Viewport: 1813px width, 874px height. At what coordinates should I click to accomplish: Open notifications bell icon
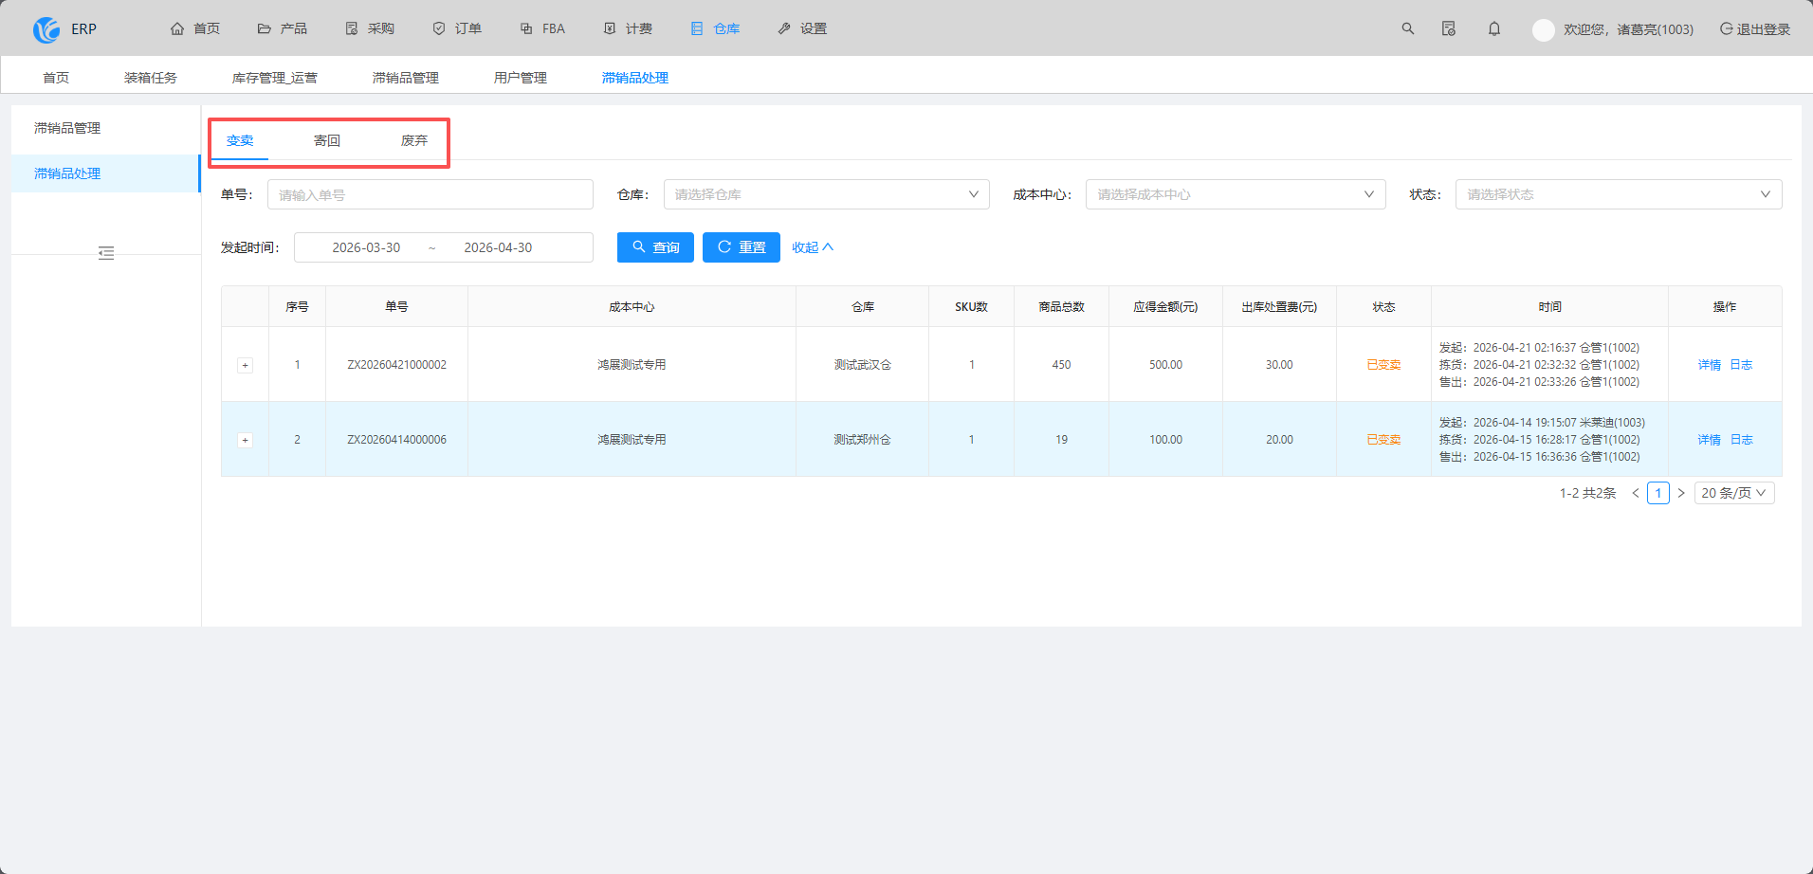click(1494, 28)
